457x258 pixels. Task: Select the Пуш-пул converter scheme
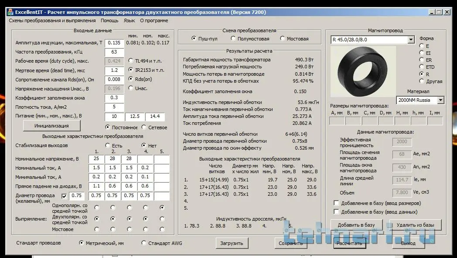point(194,38)
